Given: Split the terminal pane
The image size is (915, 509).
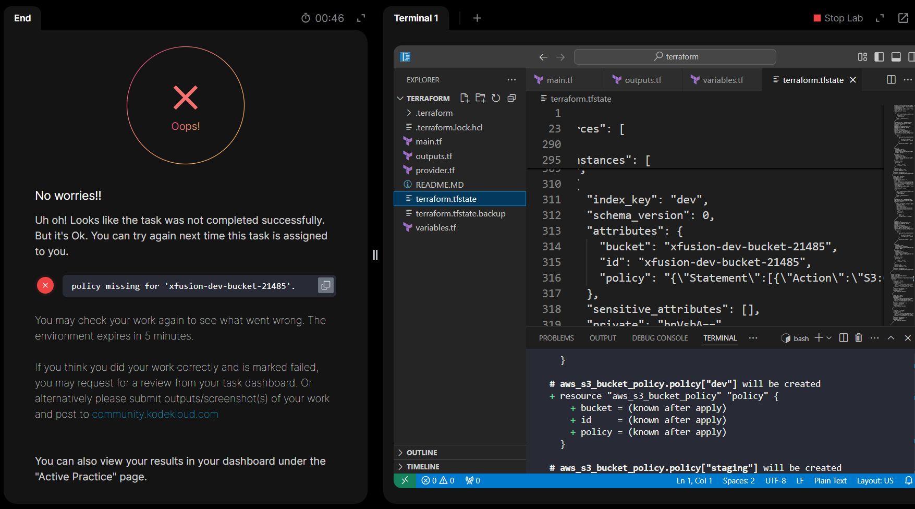Looking at the screenshot, I should pyautogui.click(x=844, y=338).
